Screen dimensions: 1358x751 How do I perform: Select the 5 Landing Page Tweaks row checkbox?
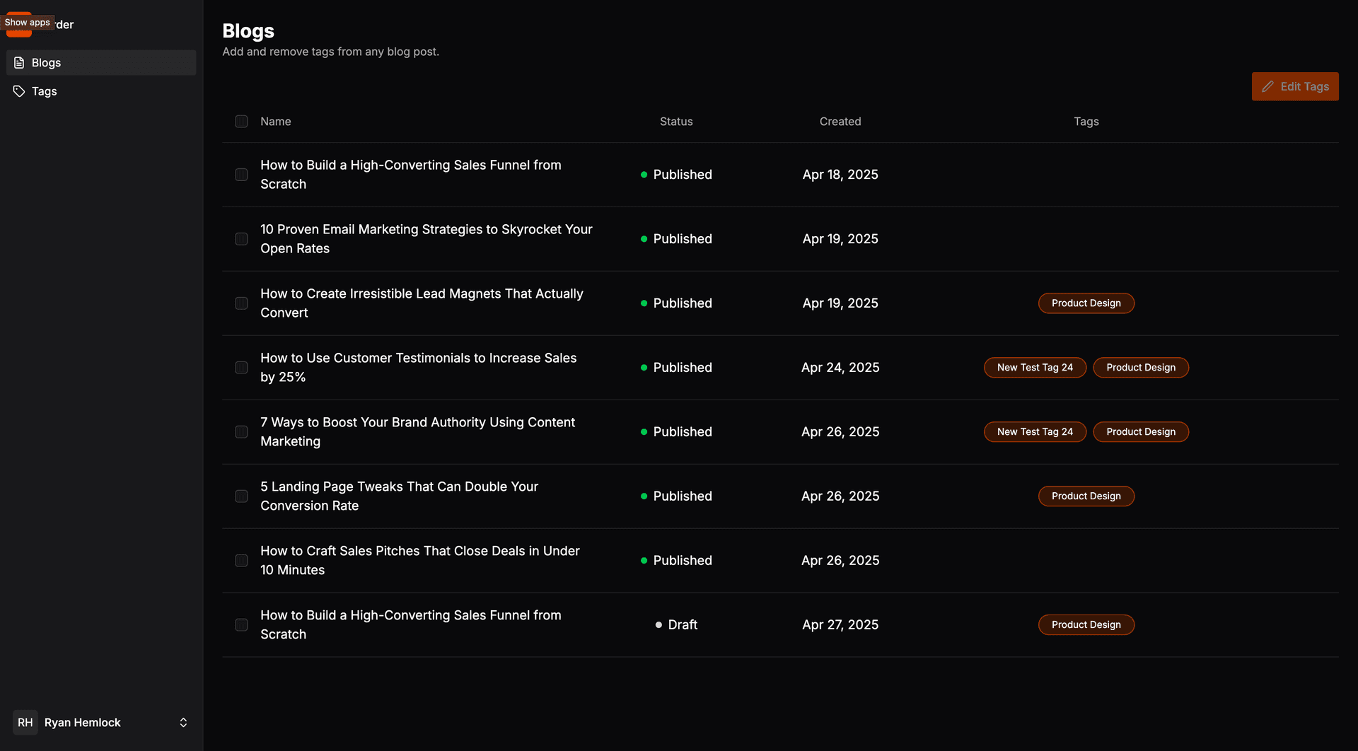[241, 496]
